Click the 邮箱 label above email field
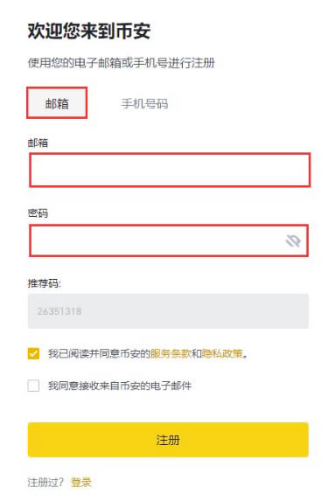The width and height of the screenshot is (335, 501). pyautogui.click(x=38, y=143)
